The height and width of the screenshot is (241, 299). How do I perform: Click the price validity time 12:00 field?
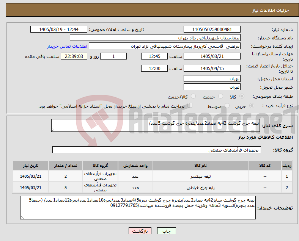tap(154, 68)
